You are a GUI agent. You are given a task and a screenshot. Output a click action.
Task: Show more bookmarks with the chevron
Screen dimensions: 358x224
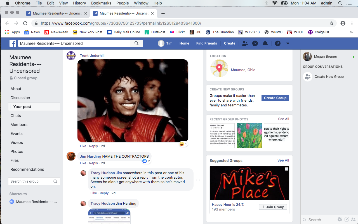point(351,32)
